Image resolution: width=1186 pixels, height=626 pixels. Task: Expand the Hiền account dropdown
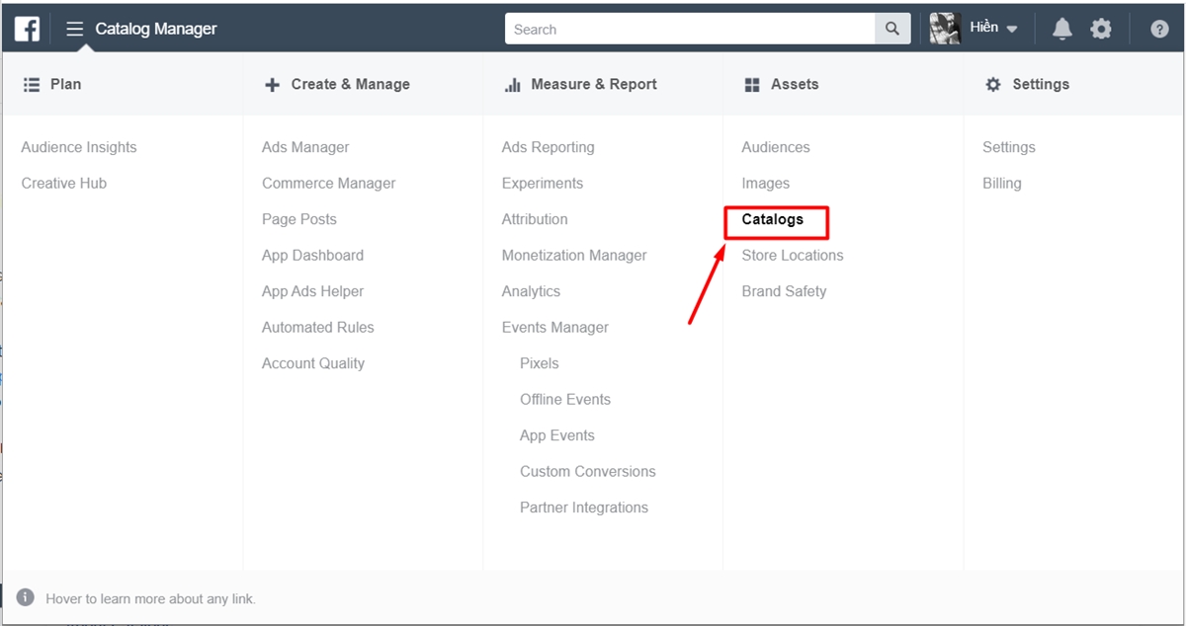point(994,29)
